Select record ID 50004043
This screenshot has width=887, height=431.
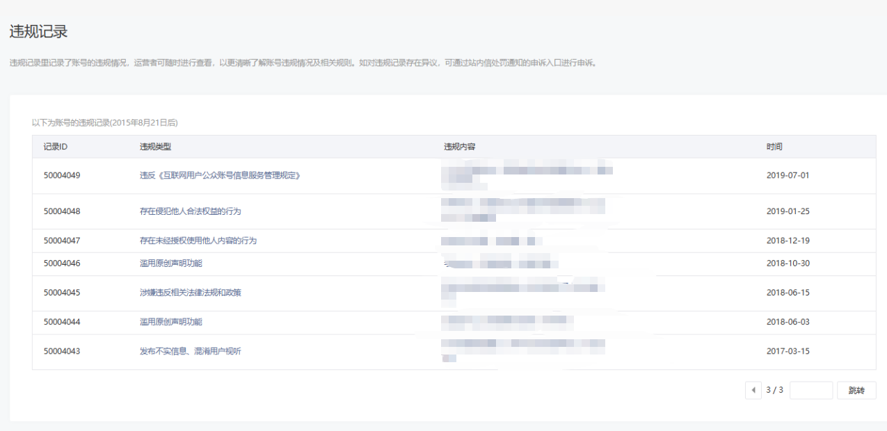coord(62,351)
